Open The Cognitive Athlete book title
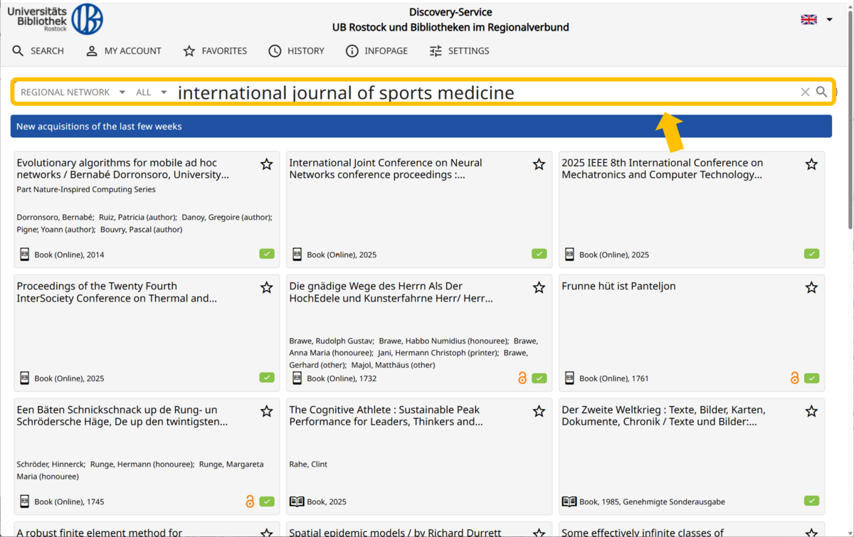Screen dimensions: 854x537 pos(385,415)
